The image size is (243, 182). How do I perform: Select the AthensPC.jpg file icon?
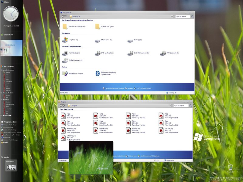(x=63, y=130)
